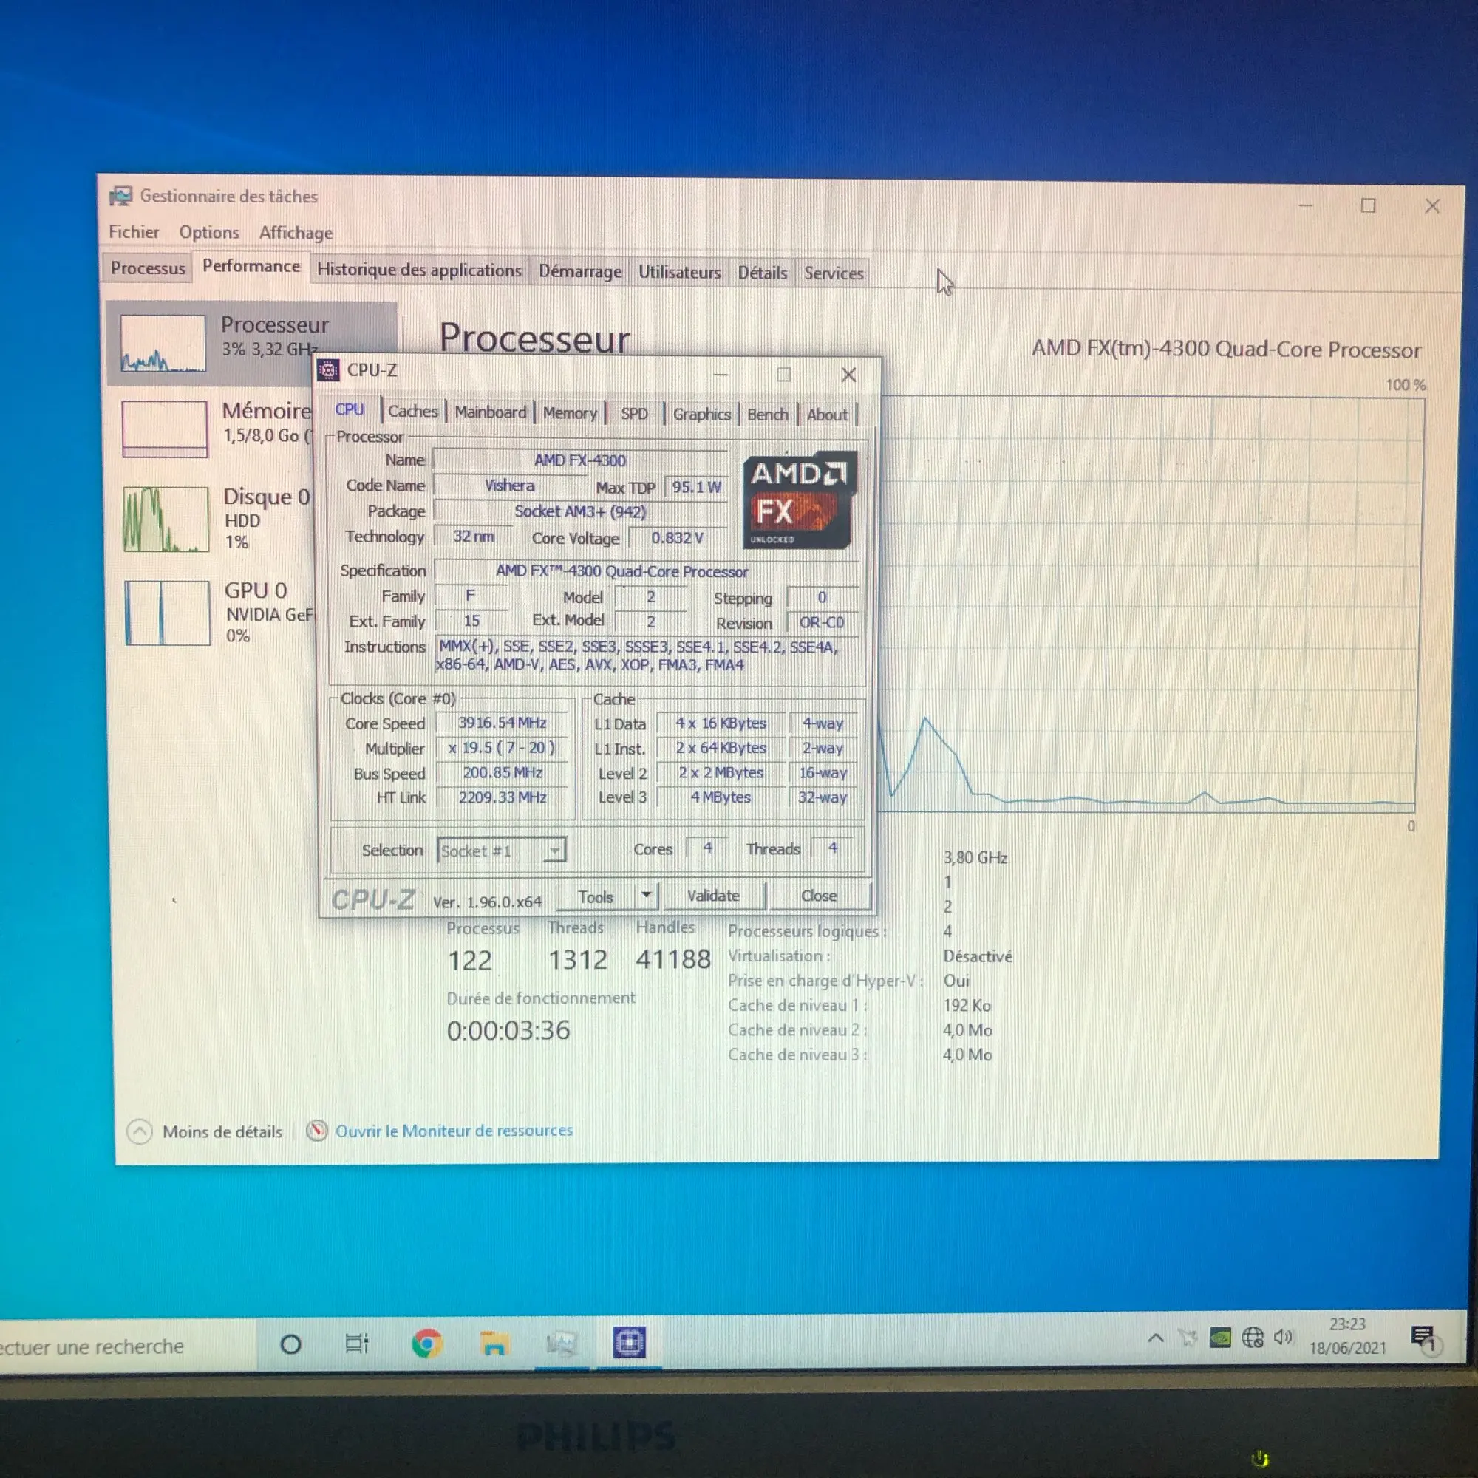This screenshot has height=1478, width=1478.
Task: Select the Performance tab
Action: 251,267
